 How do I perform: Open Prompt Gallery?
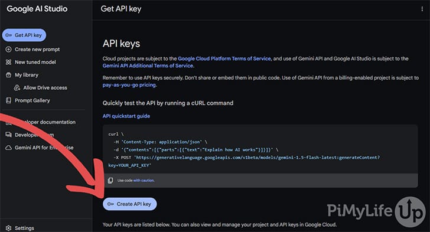coord(32,100)
